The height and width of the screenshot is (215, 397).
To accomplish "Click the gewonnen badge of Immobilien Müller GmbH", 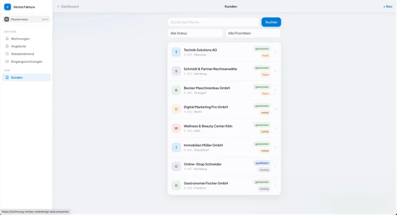I will point(262,144).
